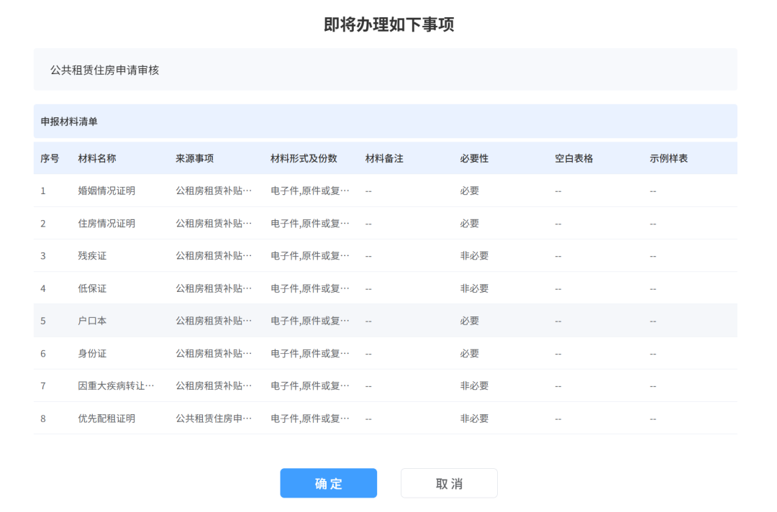The height and width of the screenshot is (512, 777).
Task: Click the 示例样表 cell for 身份证
Action: point(652,353)
